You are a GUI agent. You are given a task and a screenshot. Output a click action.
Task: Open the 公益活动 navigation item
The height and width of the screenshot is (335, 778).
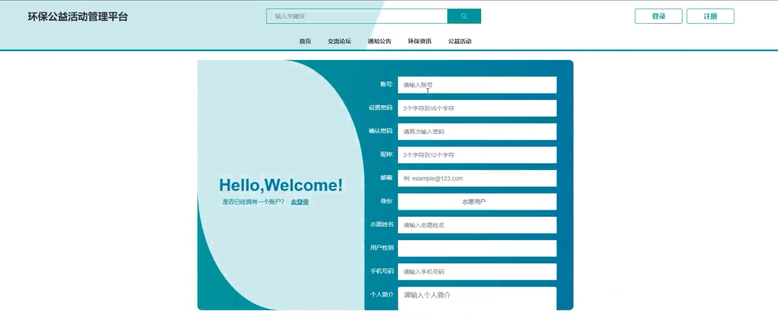(x=459, y=41)
